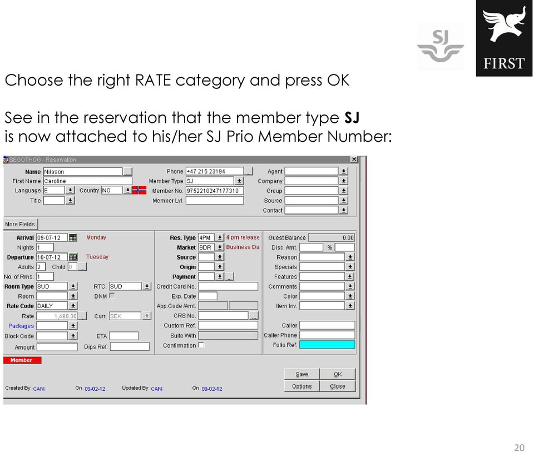
Task: Click the Disc. Amt. input field
Action: 311,247
